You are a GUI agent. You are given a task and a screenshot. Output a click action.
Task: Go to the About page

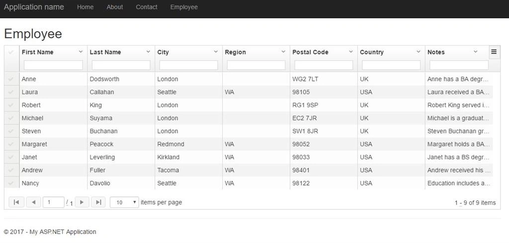115,7
